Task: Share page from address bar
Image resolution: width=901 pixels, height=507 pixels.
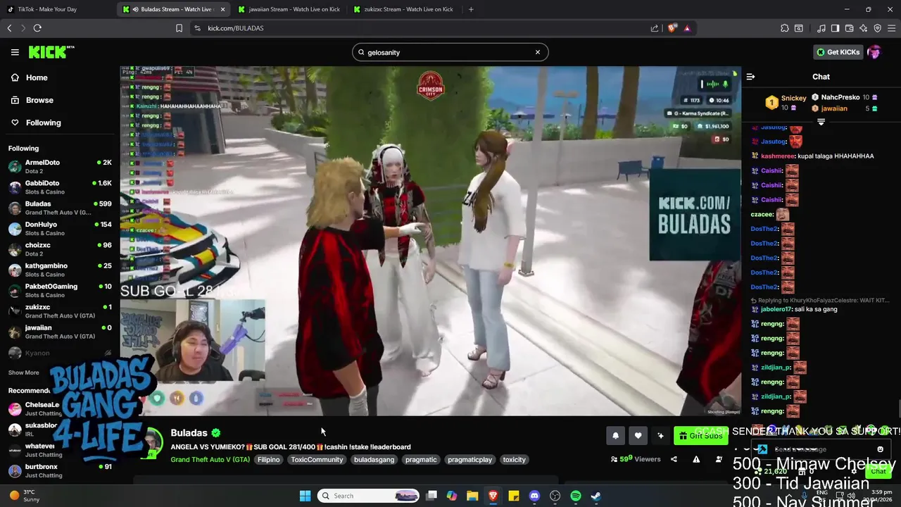Action: click(655, 28)
